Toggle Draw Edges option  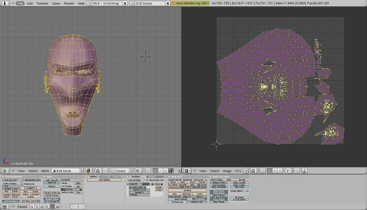[219, 193]
